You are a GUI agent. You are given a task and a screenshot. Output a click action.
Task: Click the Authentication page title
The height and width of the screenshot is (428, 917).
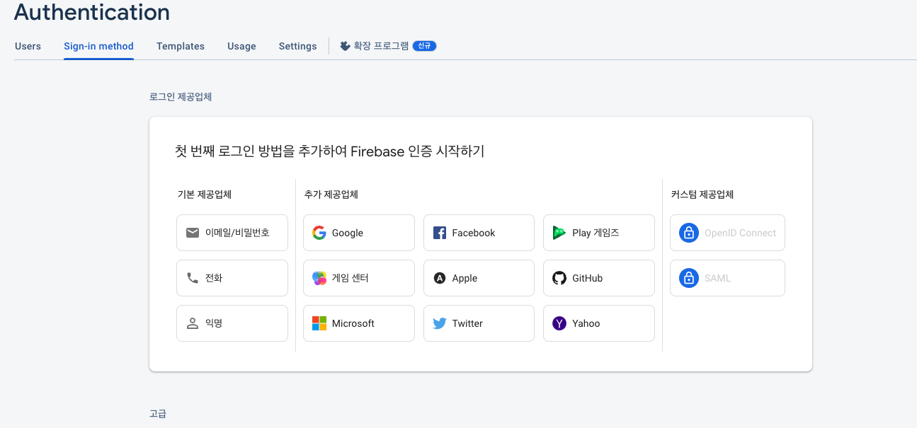point(92,12)
